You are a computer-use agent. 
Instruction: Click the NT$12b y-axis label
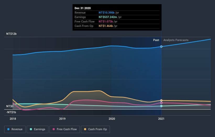(11, 34)
